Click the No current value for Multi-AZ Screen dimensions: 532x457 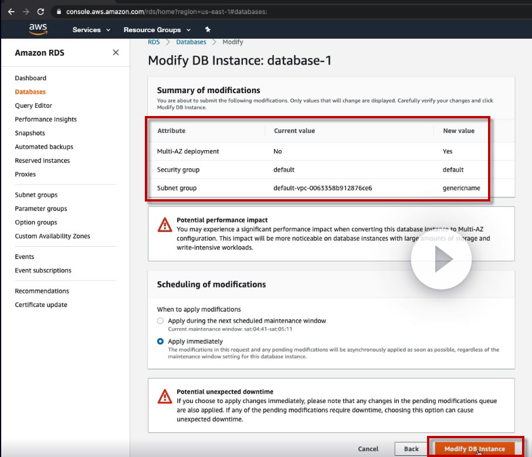pyautogui.click(x=277, y=151)
